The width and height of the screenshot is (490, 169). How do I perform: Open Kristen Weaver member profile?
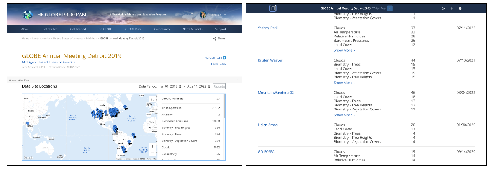[270, 60]
